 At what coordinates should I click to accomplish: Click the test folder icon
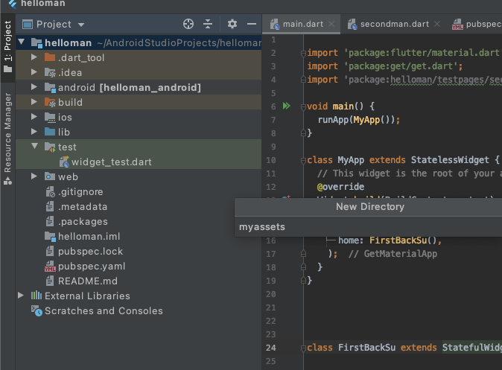tap(50, 147)
